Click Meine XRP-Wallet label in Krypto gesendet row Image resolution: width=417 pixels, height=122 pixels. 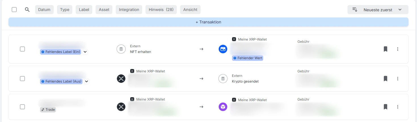click(x=151, y=71)
